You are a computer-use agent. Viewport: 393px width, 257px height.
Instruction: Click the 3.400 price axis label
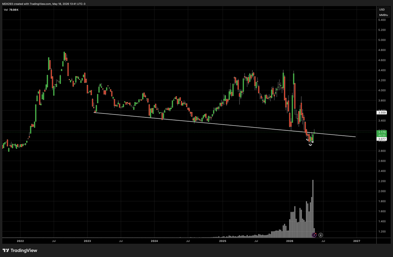pos(382,121)
